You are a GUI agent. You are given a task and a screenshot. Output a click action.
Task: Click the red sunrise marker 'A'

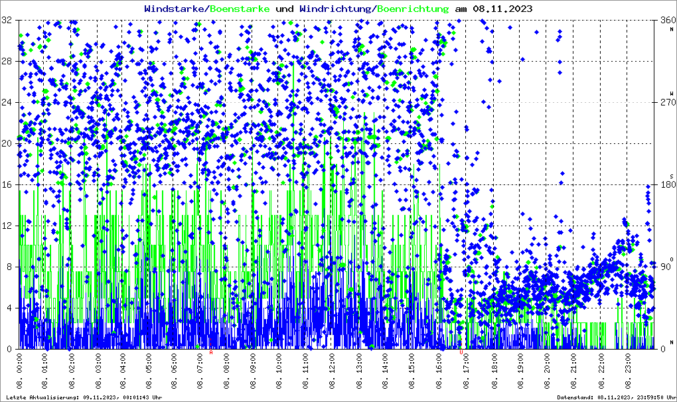coord(211,353)
